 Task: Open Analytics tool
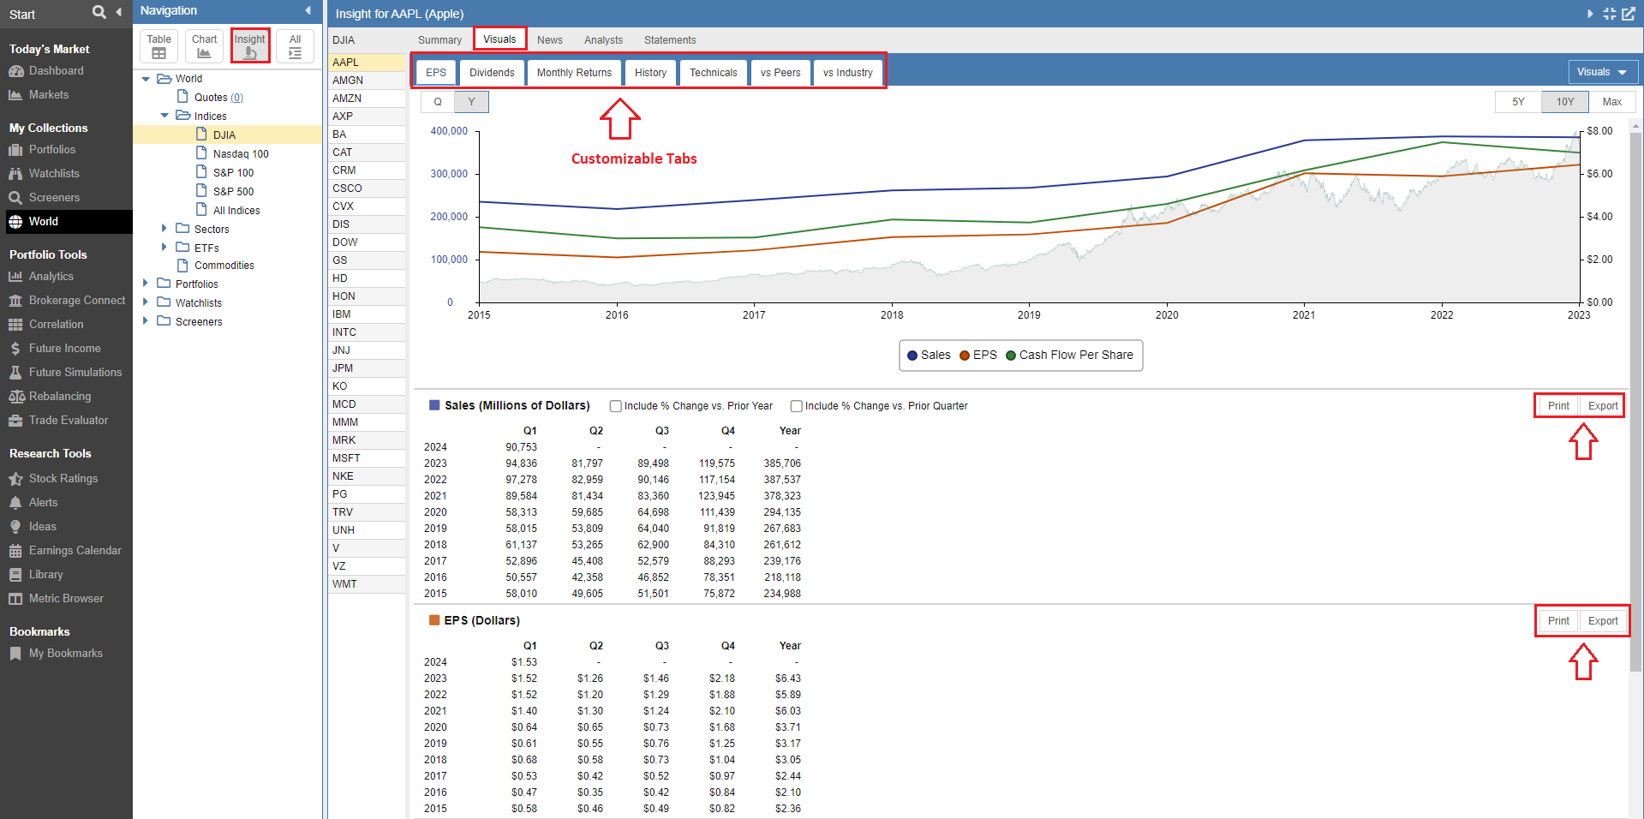(x=51, y=277)
